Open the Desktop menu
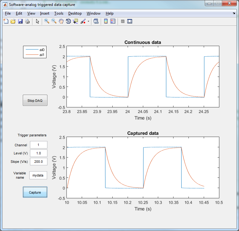The width and height of the screenshot is (239, 231). [75, 13]
